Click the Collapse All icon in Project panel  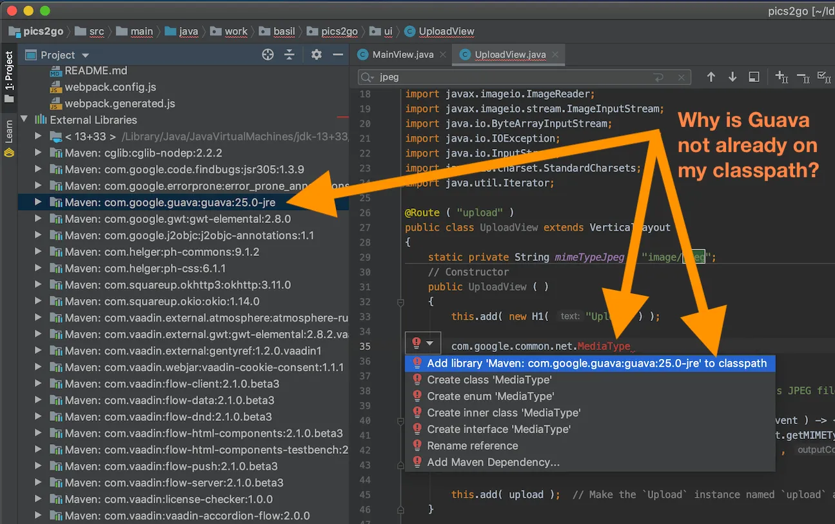(290, 55)
